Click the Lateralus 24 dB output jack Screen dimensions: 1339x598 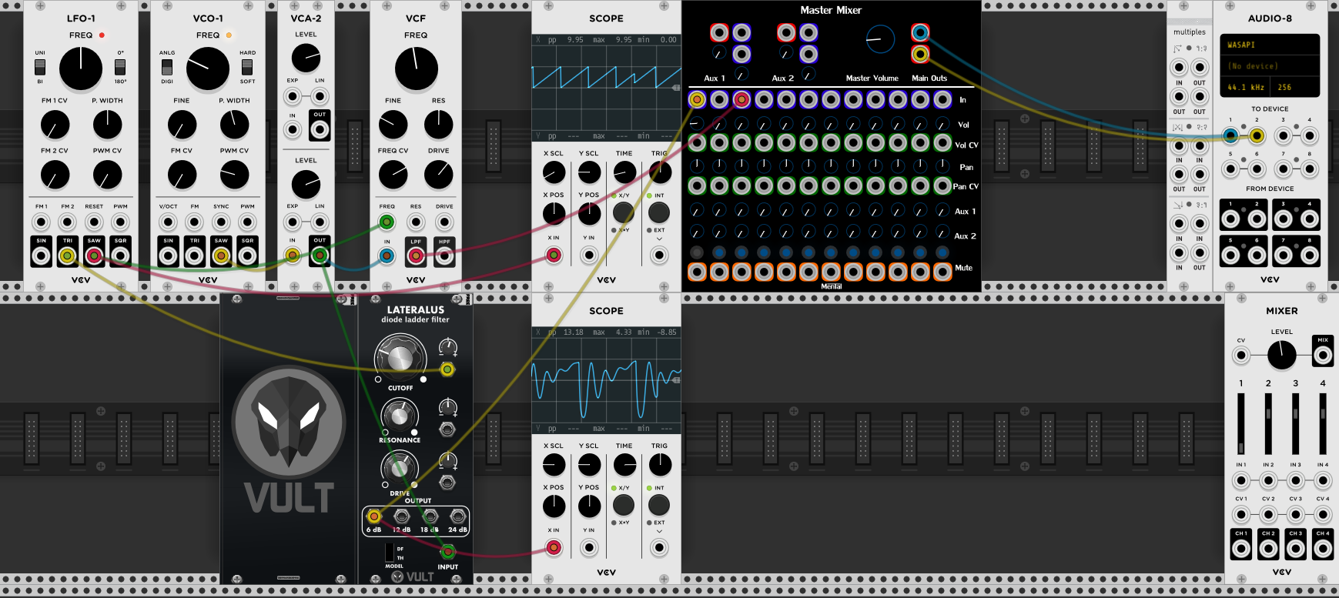click(457, 516)
